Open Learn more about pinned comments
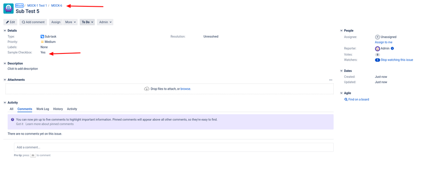This screenshot has height=173, width=422. click(49, 124)
